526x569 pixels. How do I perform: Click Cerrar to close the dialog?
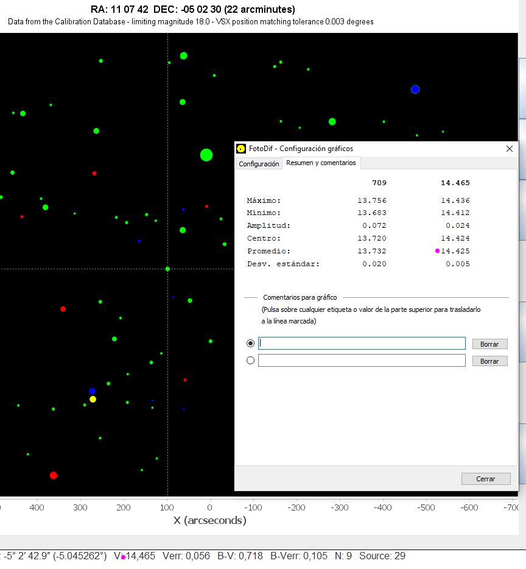[x=486, y=479]
